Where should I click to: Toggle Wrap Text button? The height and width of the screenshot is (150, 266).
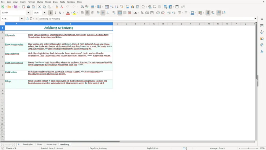pyautogui.click(x=114, y=13)
